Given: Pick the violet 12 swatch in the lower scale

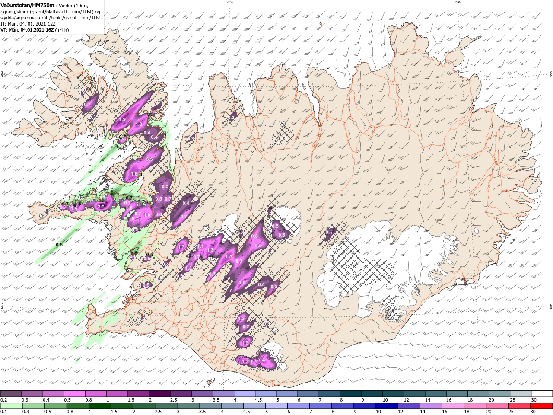Looking at the screenshot, I should click(x=409, y=406).
